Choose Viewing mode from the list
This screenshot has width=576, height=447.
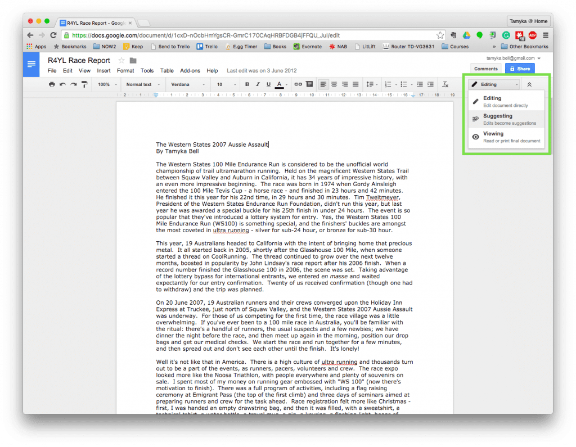click(x=506, y=137)
